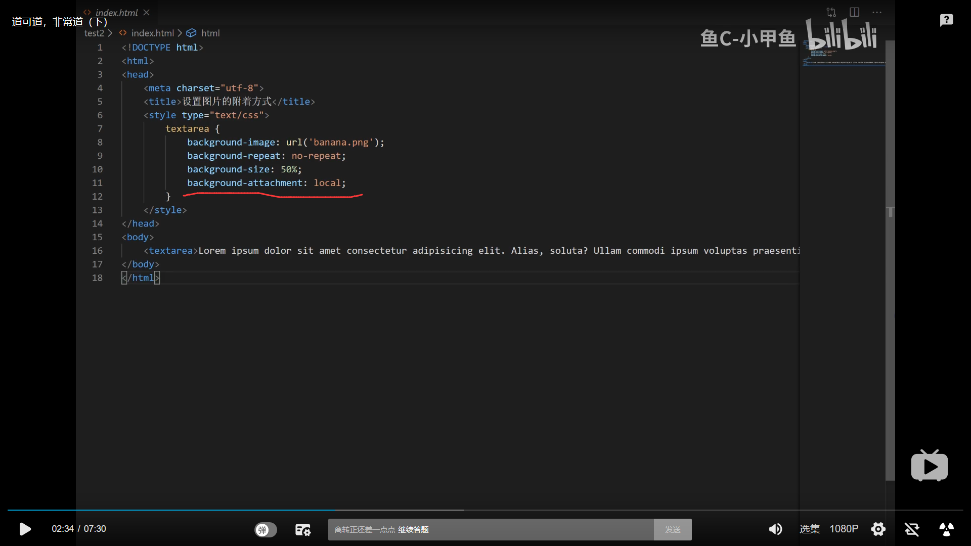
Task: Mute the video with the volume icon
Action: 775,529
